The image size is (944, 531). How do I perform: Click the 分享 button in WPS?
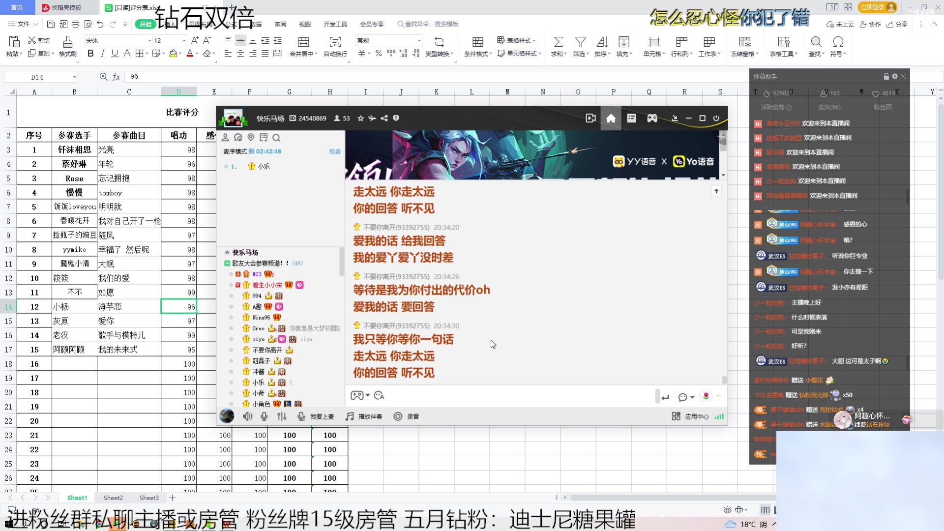897,24
